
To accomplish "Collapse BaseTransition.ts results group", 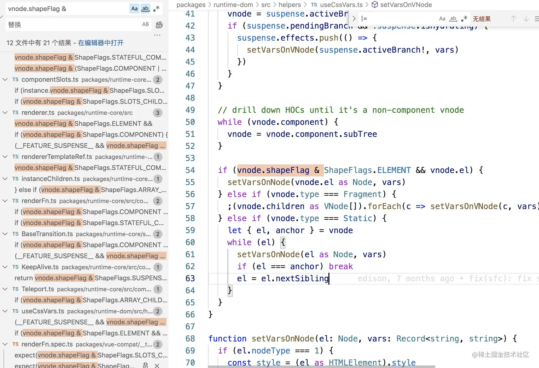I will tap(5, 234).
